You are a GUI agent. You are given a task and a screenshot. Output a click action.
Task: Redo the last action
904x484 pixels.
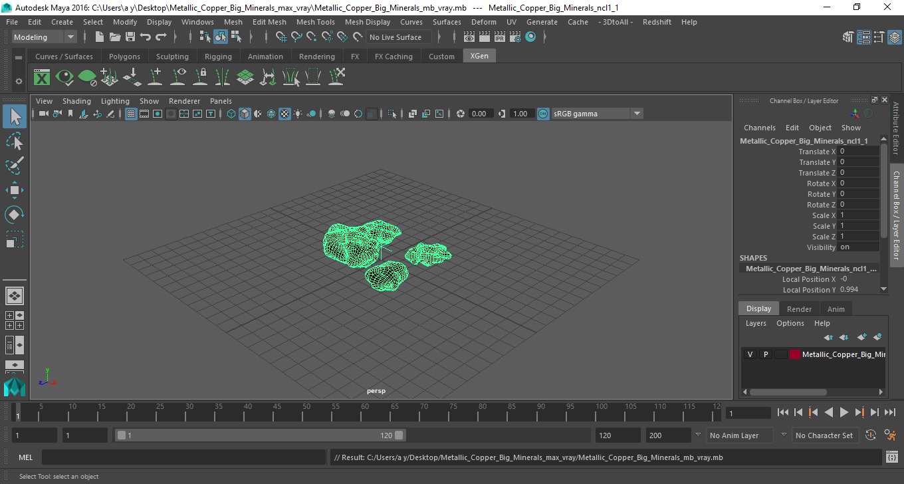point(161,37)
